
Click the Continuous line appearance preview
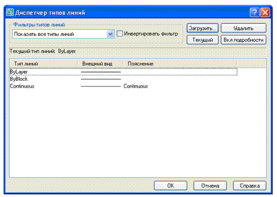(x=101, y=86)
